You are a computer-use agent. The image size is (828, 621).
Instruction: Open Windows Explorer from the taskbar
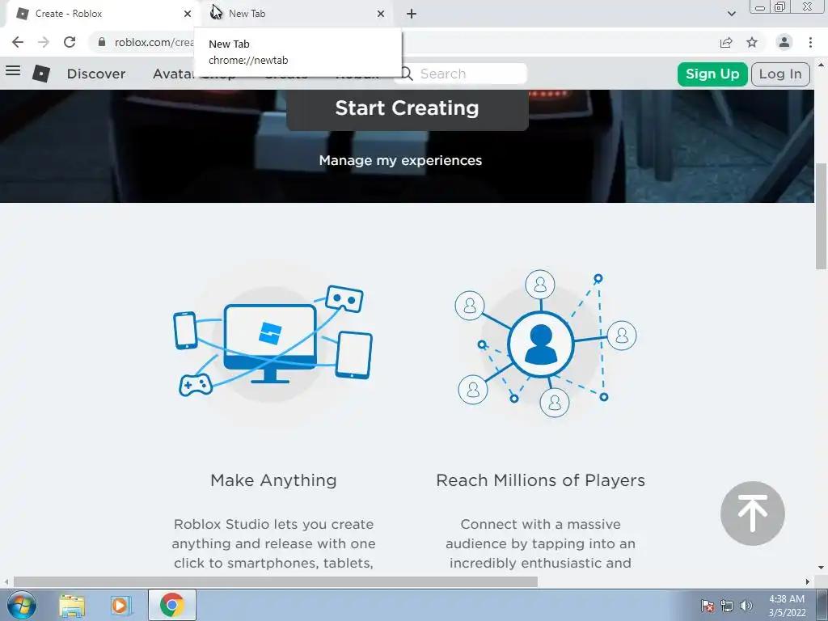click(72, 605)
